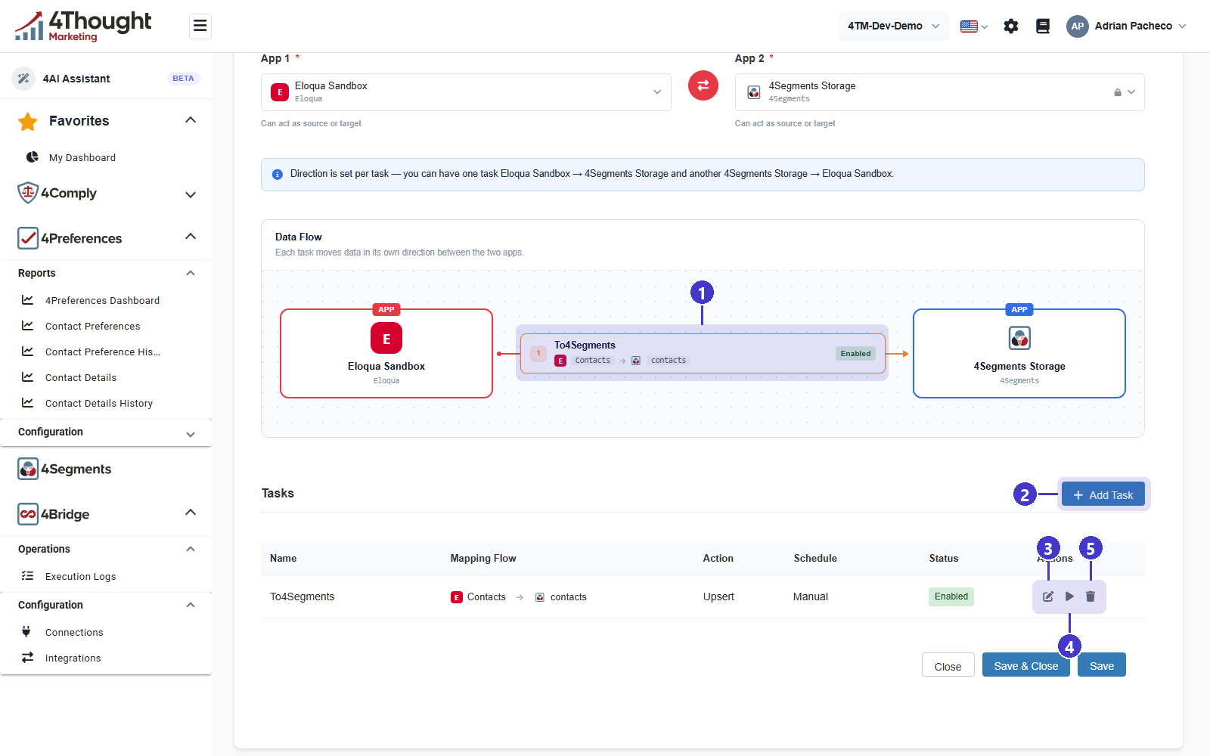Open My Dashboard
This screenshot has height=756, width=1210.
coord(82,157)
